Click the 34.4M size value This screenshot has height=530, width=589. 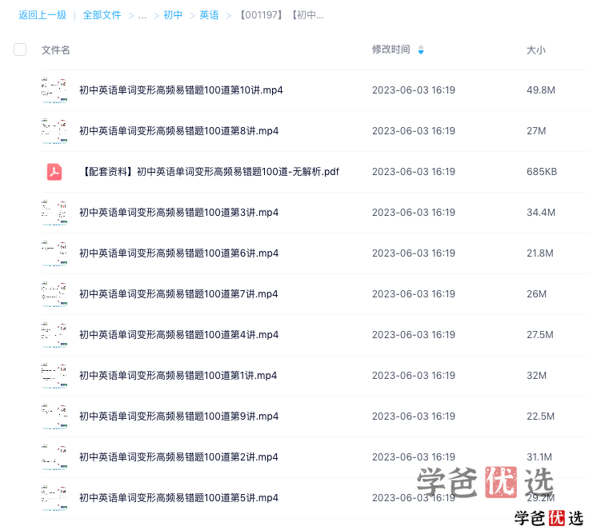point(541,213)
